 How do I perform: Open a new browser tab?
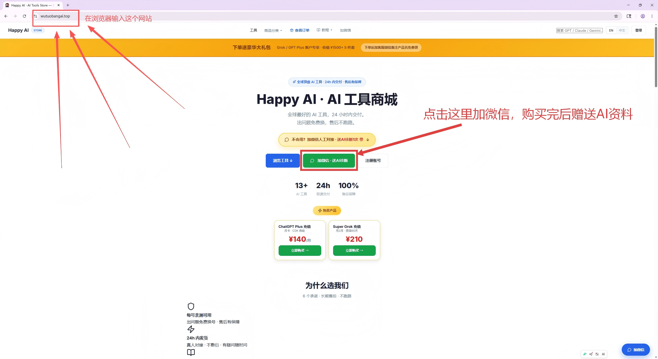tap(68, 5)
